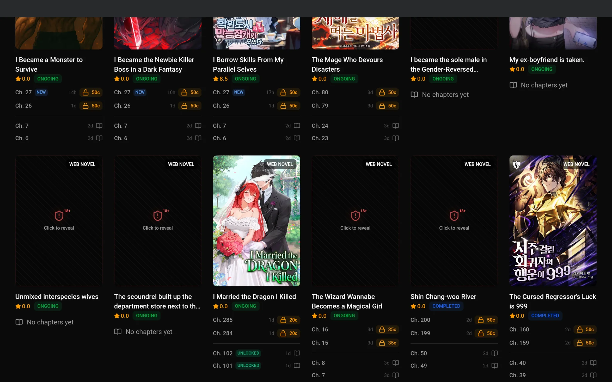
Task: Open I Married the Dragon I Killed title
Action: (x=254, y=297)
